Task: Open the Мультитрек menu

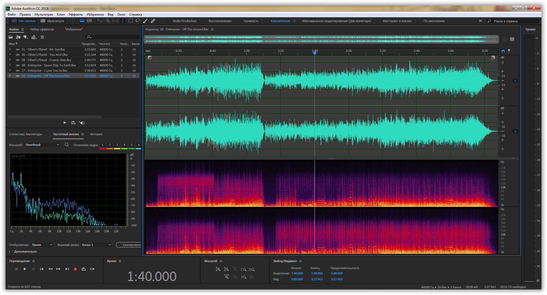Action: tap(44, 14)
